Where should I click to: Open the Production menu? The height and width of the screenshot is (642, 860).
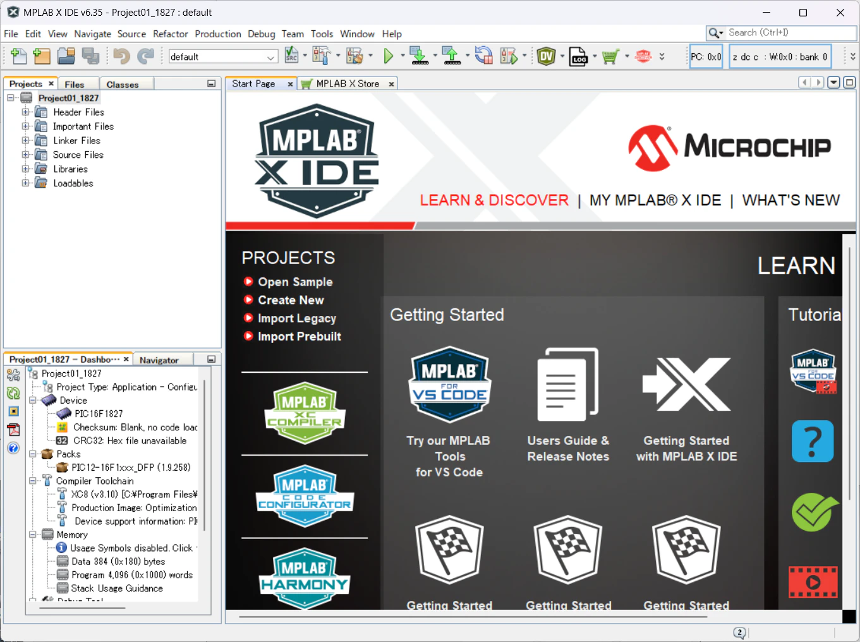[218, 34]
